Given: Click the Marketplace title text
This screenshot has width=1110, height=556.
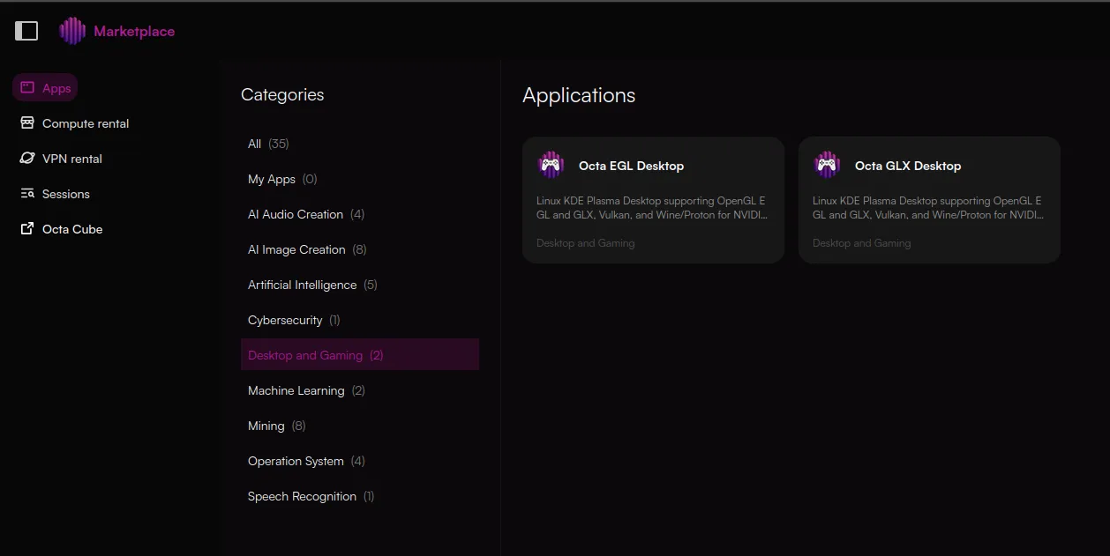Looking at the screenshot, I should 134,32.
